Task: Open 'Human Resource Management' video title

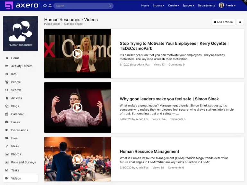Action: pyautogui.click(x=149, y=151)
